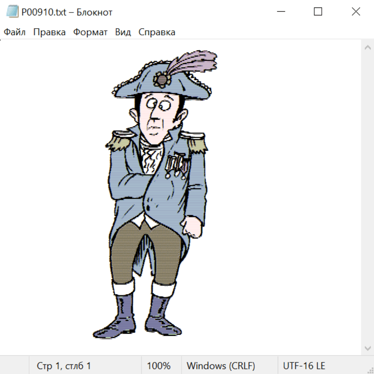
Task: Click the Windows (CRLF) line ending indicator
Action: [x=221, y=366]
